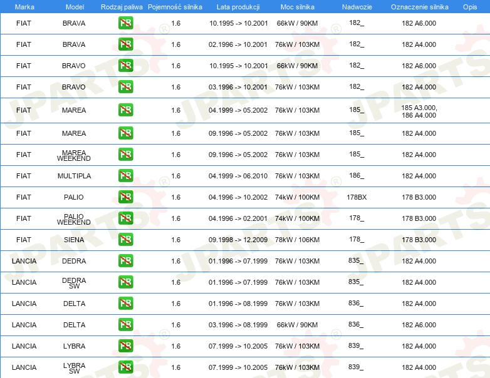This screenshot has height=378, width=490.
Task: Click the 178BX body code cell
Action: coord(357,197)
